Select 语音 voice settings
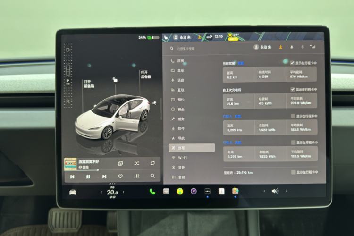This screenshot has width=354, height=236. click(x=177, y=80)
